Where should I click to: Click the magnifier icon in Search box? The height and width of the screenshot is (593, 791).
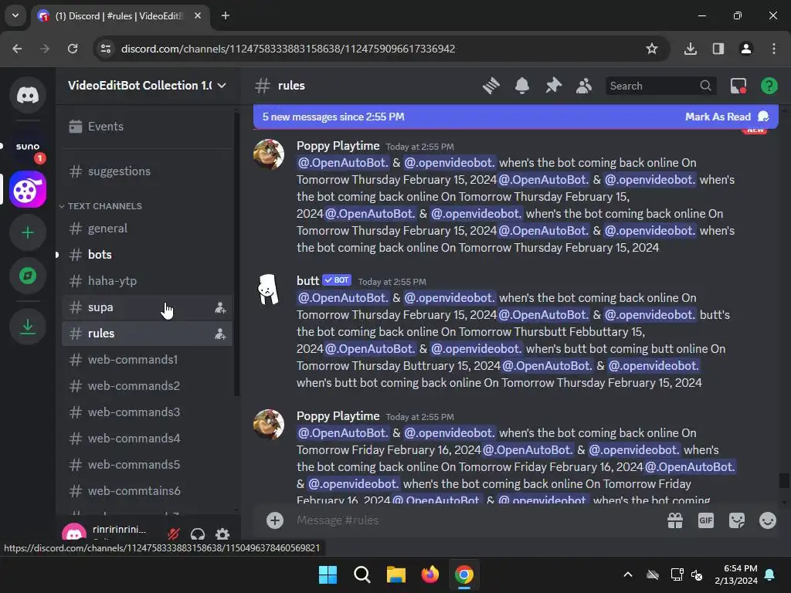(x=705, y=86)
